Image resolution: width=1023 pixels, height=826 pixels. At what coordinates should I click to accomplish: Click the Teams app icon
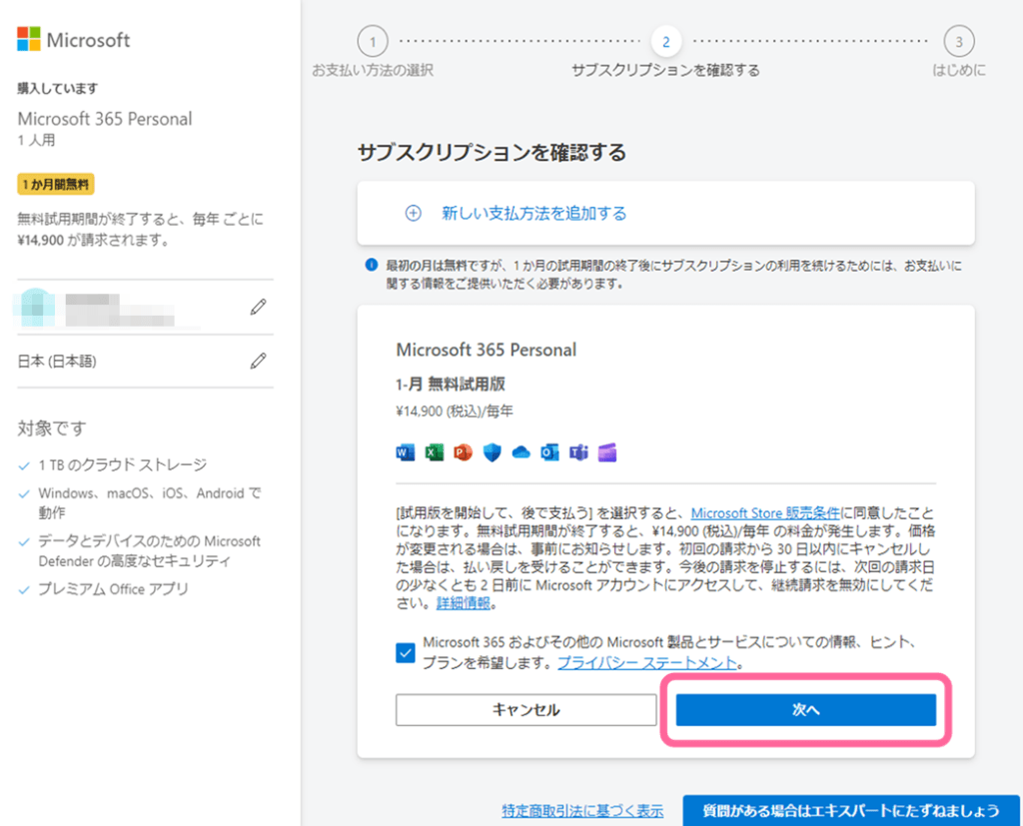578,452
